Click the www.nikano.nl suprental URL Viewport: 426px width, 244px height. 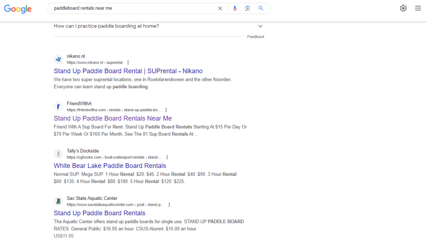[94, 62]
